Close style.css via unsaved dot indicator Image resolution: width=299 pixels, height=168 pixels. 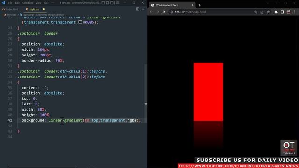[44, 9]
